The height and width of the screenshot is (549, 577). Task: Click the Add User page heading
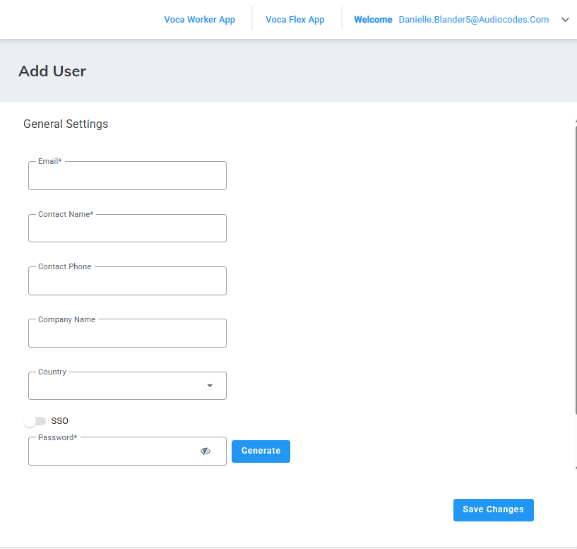point(52,71)
